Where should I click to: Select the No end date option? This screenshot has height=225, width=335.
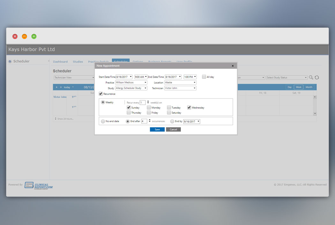[103, 121]
